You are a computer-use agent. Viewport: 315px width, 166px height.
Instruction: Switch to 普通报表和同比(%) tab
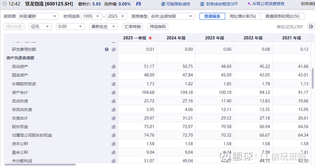pos(282,16)
